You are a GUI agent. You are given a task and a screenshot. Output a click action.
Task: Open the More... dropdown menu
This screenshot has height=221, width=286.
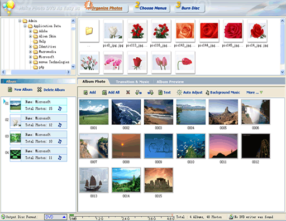pos(254,92)
